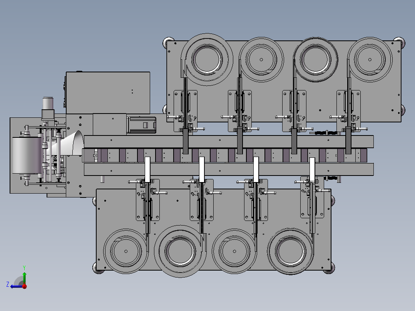Select the large film roll cylinder at the machine's left end
The image size is (415, 311).
click(27, 155)
